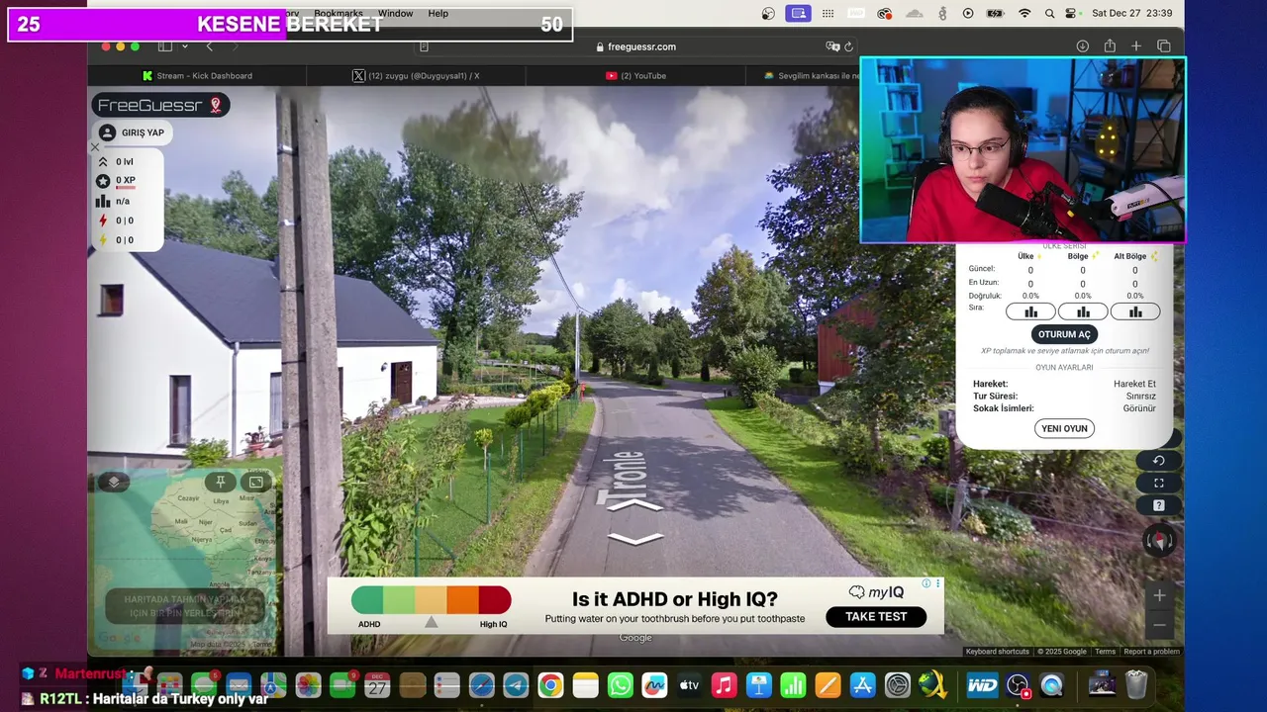Open Control Center in the menu bar
The image size is (1267, 712).
(x=1070, y=13)
